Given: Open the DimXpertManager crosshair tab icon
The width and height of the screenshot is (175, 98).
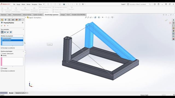Looking at the screenshot, I should (x=13, y=20).
